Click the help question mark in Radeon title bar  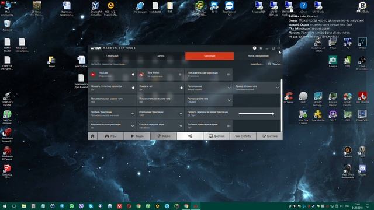pyautogui.click(x=255, y=48)
